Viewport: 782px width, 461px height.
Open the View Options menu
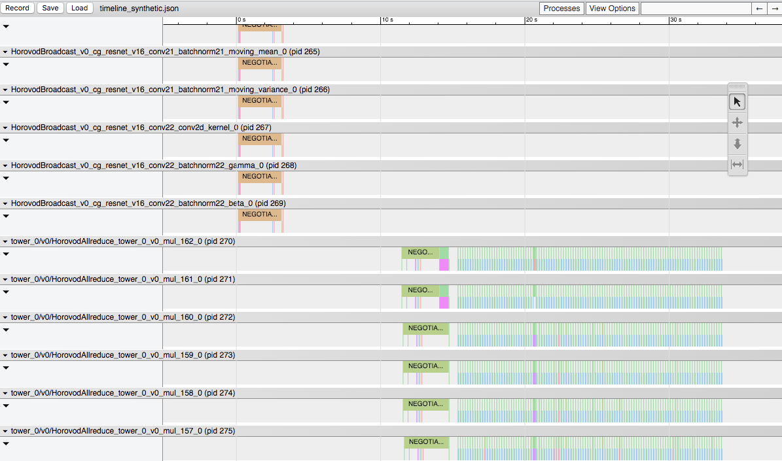point(612,9)
